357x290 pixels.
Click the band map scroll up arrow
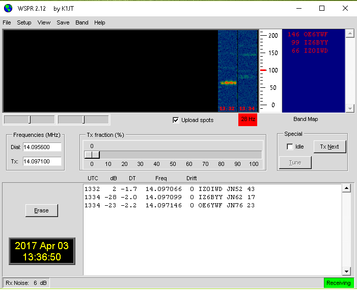click(x=350, y=34)
